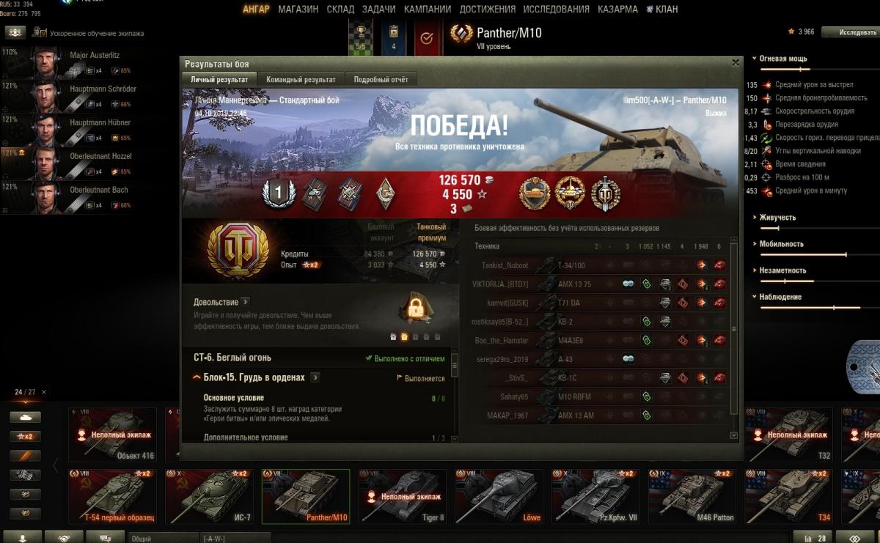Viewport: 880px width, 543px height.
Task: Collapse the Блок-15 mission chevron
Action: tap(197, 377)
